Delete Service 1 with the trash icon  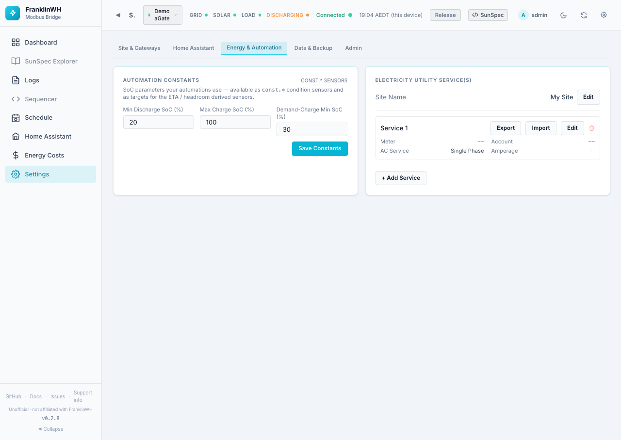coord(591,128)
